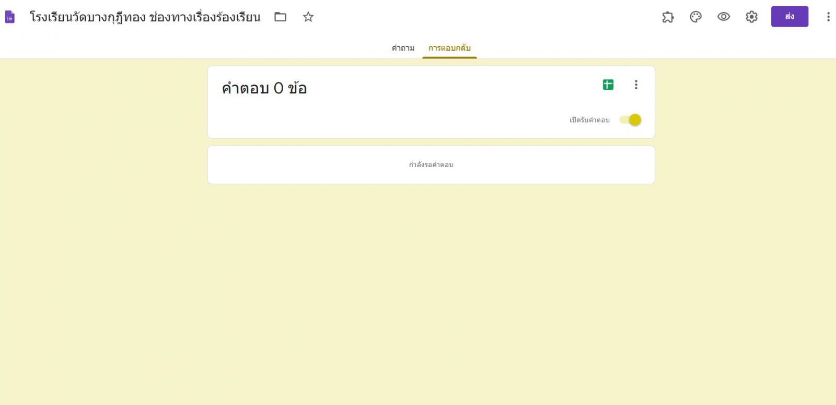This screenshot has width=836, height=405.
Task: Create spreadsheet with green Sheets icon
Action: point(608,85)
